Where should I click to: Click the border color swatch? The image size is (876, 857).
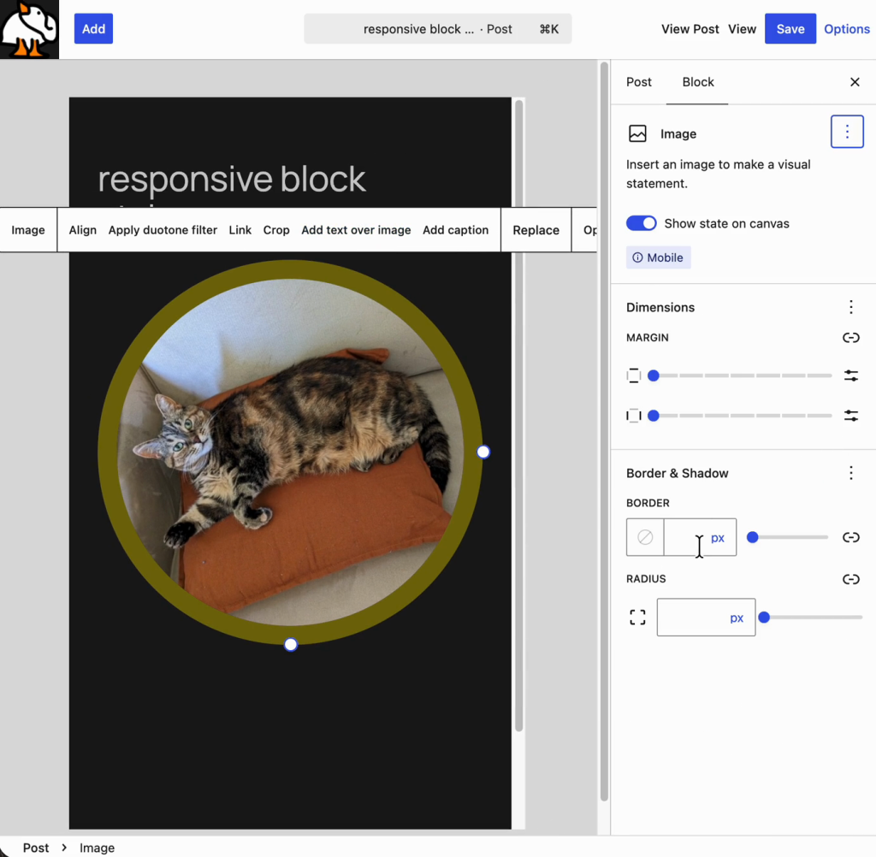pyautogui.click(x=645, y=537)
